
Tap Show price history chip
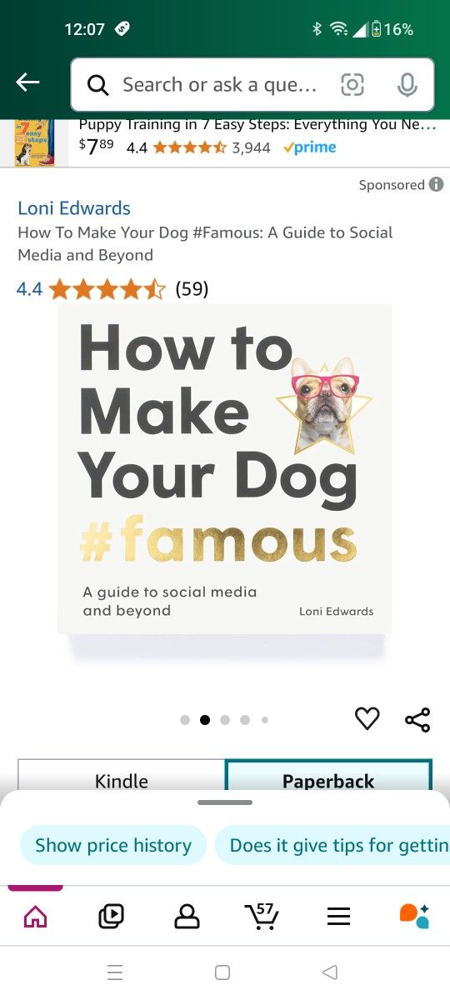(x=113, y=845)
